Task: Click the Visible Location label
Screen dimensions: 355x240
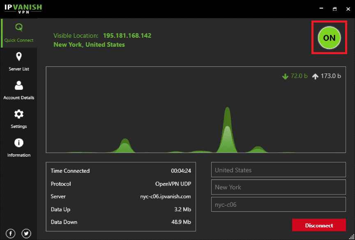Action: 76,36
